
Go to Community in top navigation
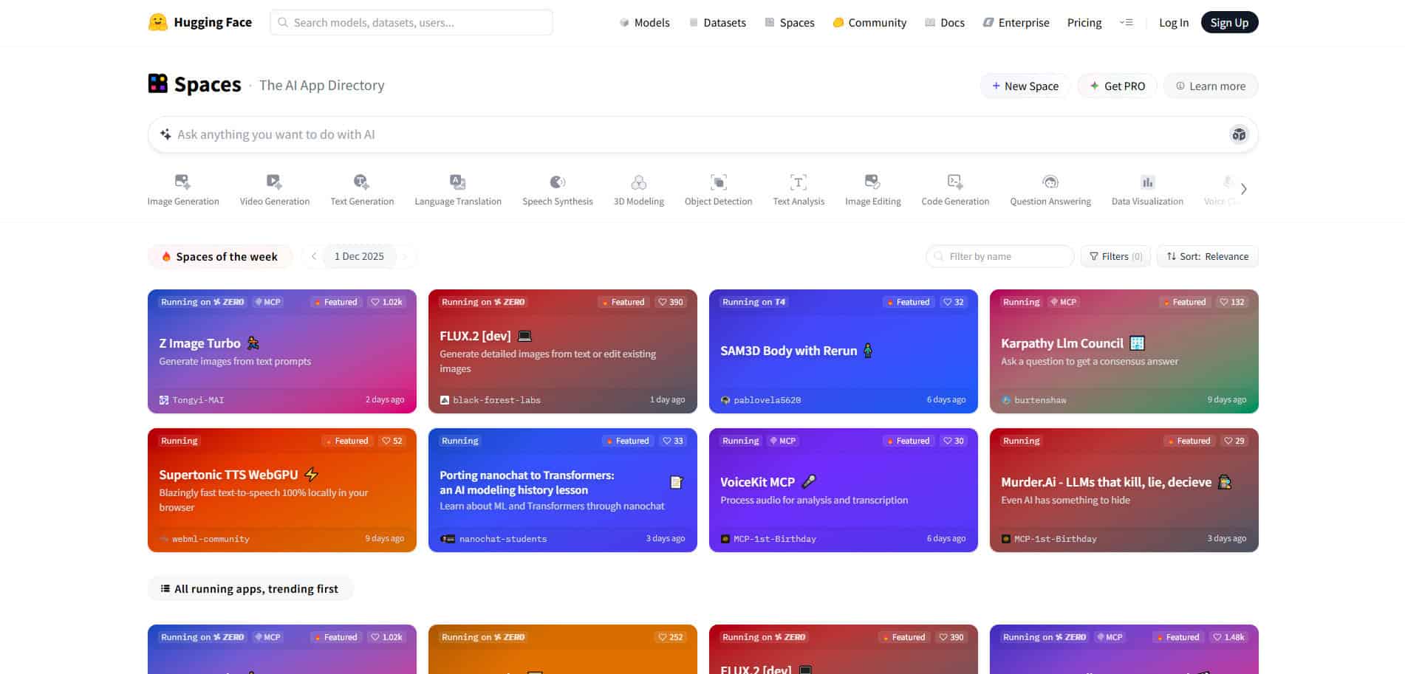pyautogui.click(x=869, y=23)
